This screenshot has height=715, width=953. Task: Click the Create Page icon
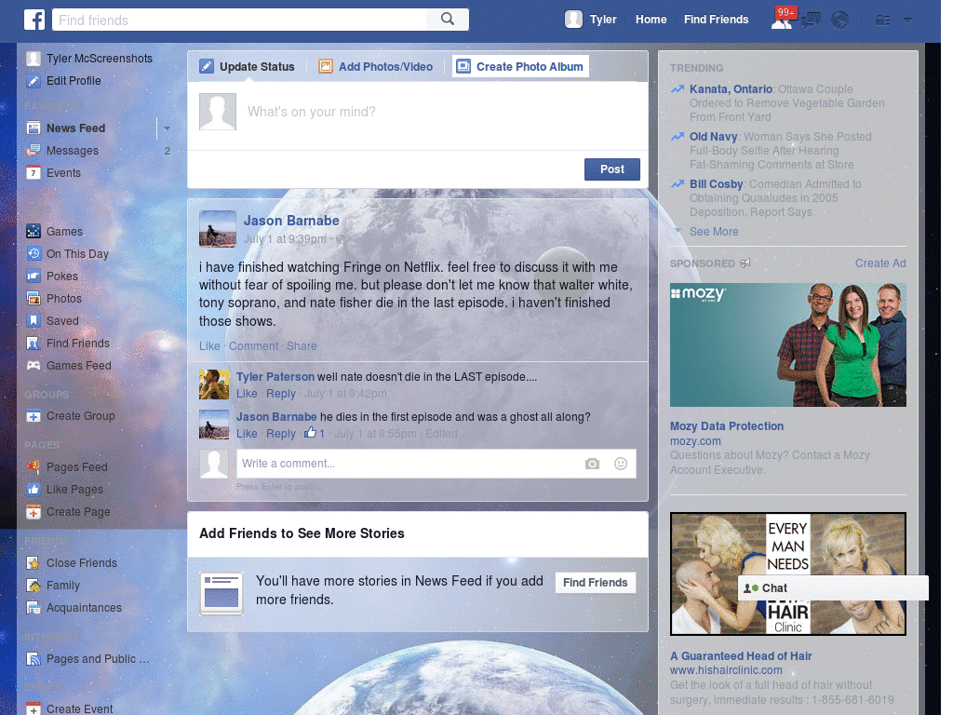(x=34, y=512)
